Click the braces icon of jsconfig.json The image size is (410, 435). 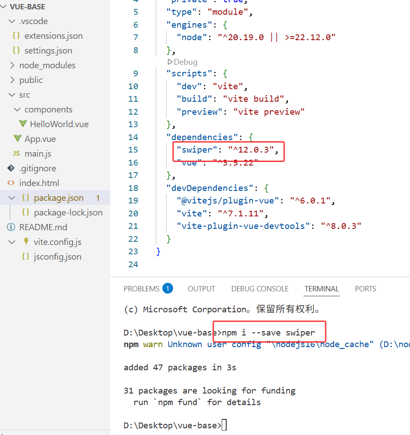pyautogui.click(x=26, y=257)
